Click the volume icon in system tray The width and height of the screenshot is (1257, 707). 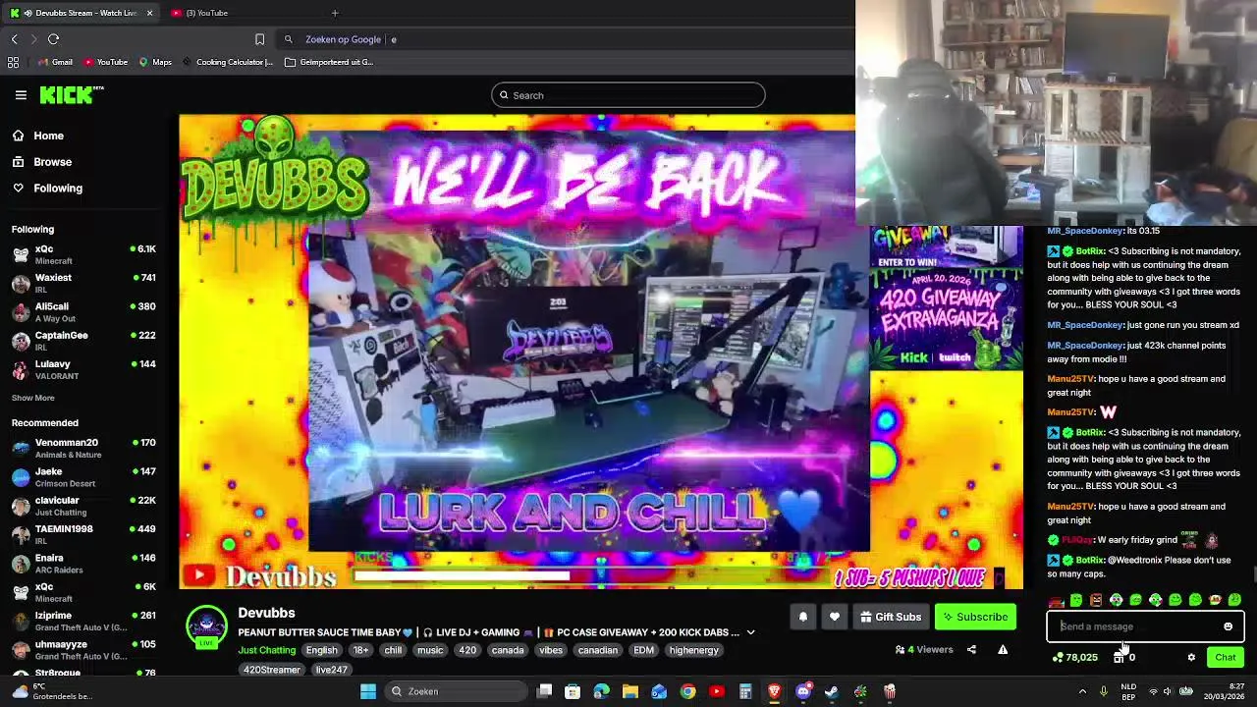(1167, 691)
